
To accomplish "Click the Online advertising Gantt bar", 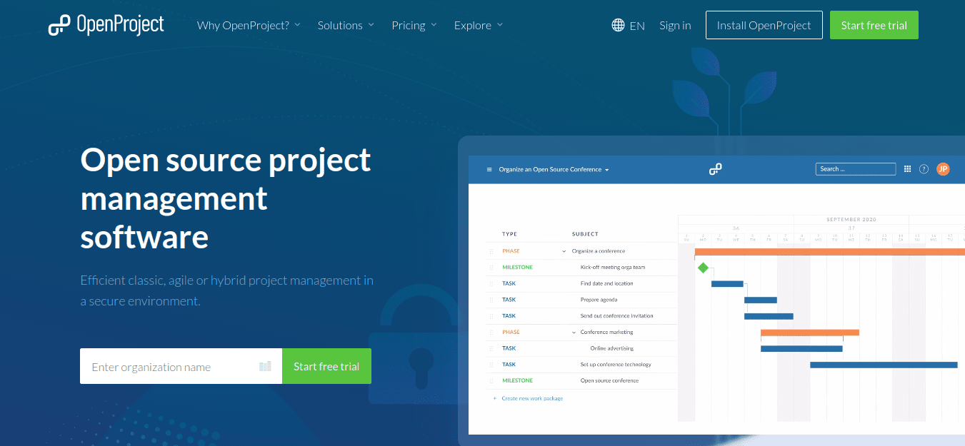I will tap(801, 348).
